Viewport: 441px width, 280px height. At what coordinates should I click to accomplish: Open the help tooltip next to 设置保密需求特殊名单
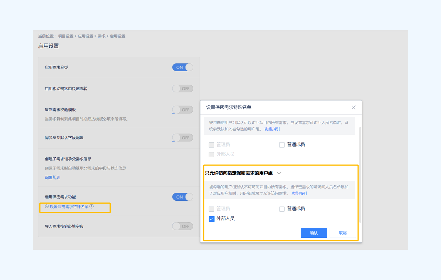pos(91,207)
